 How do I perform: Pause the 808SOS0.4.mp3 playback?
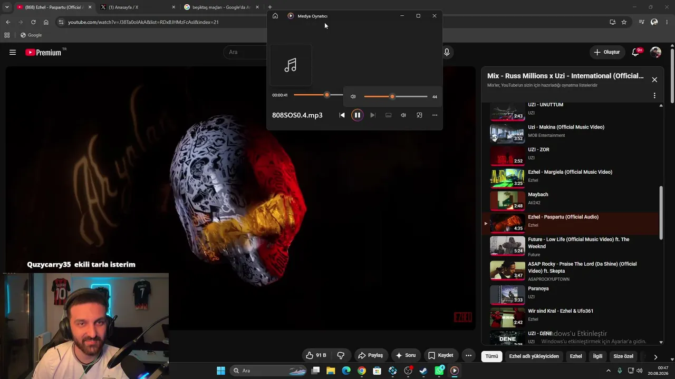click(357, 115)
